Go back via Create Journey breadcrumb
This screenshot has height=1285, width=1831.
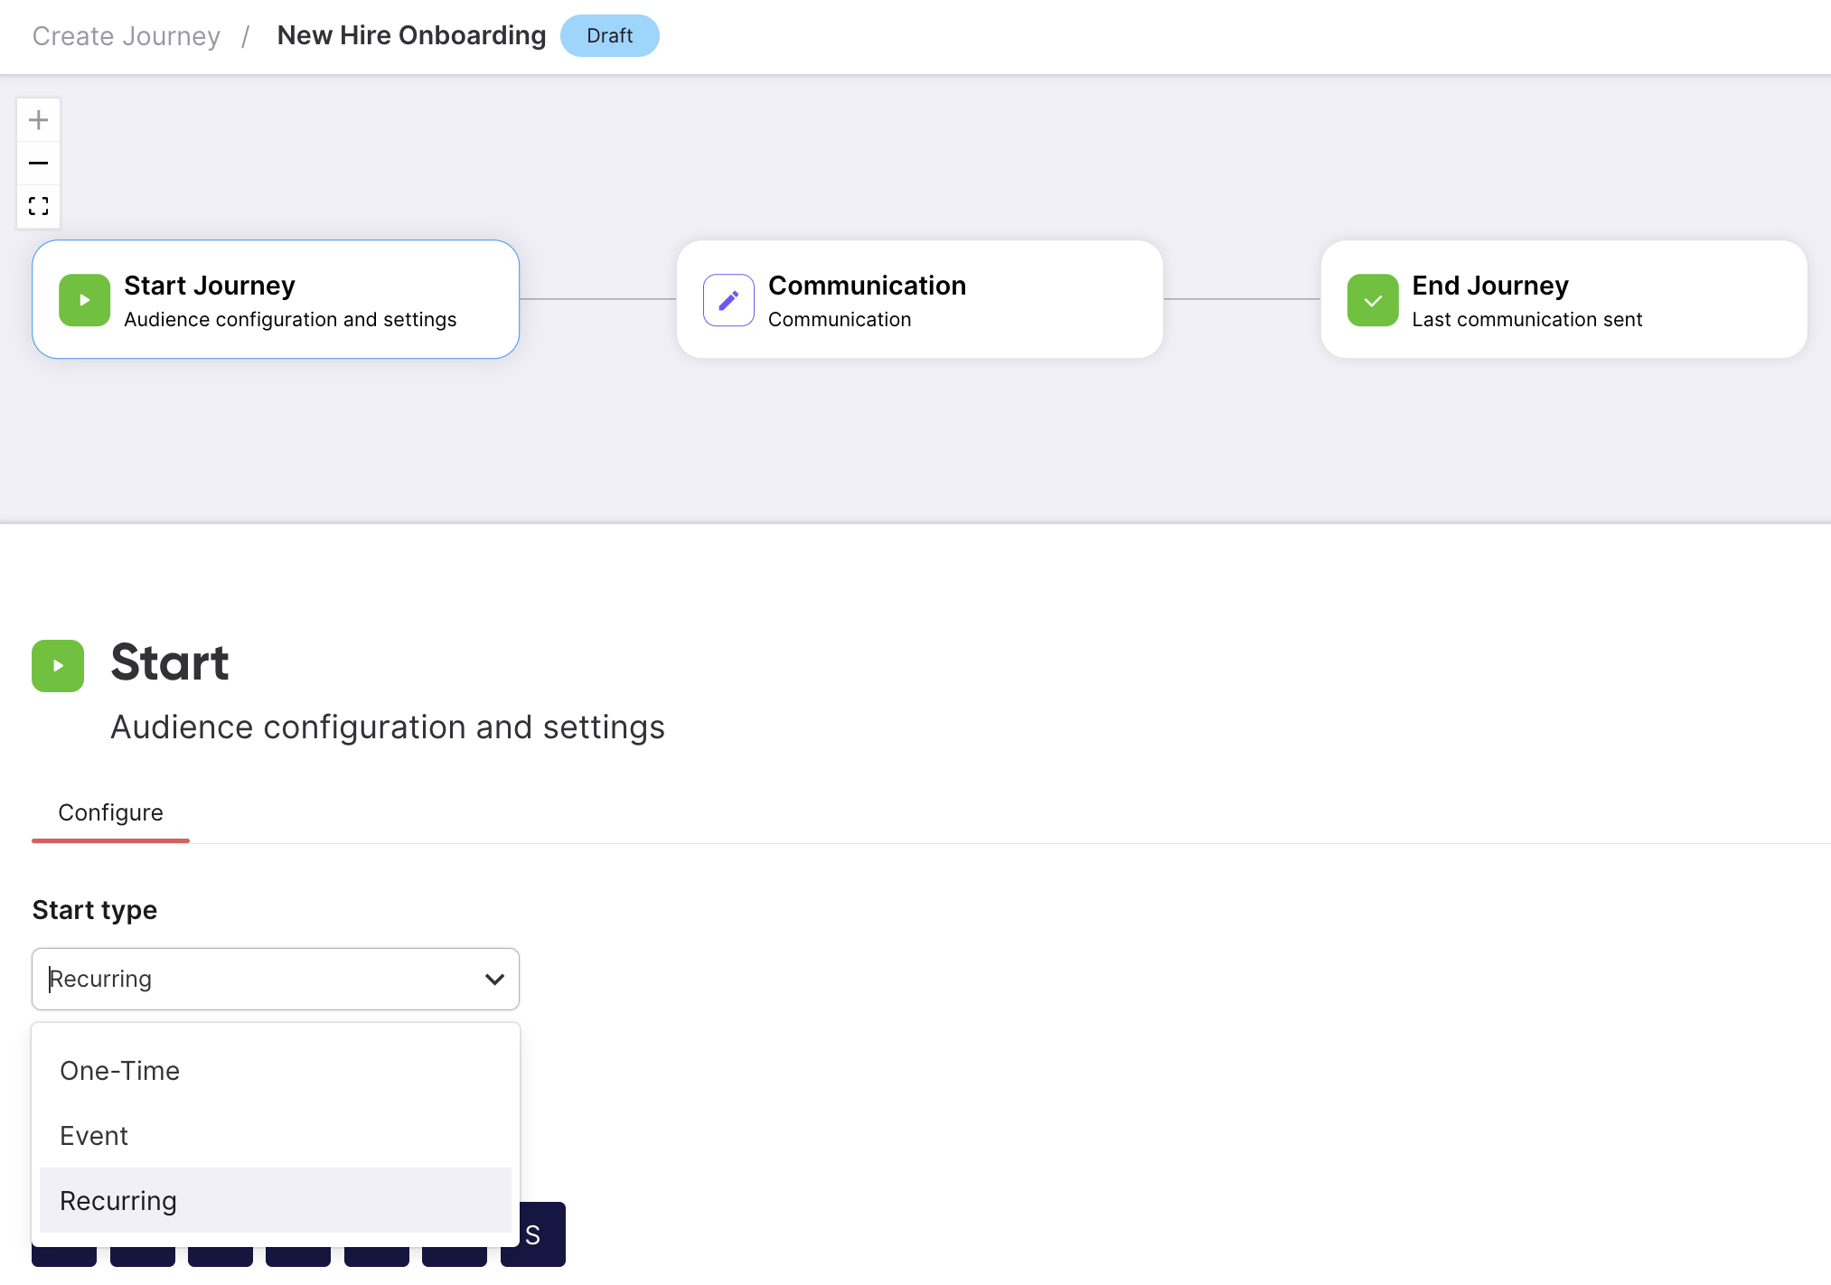127,36
